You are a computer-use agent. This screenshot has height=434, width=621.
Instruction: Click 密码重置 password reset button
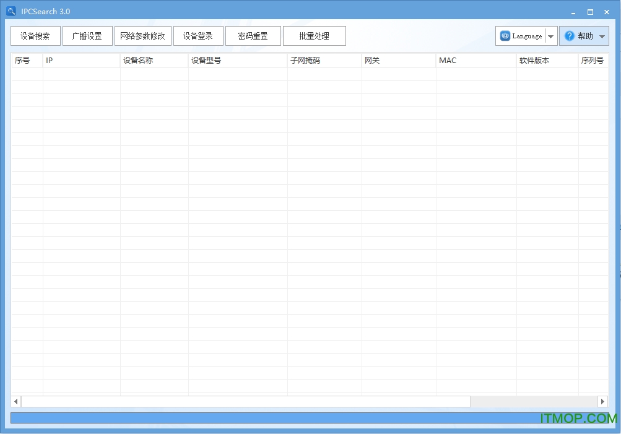tap(253, 36)
